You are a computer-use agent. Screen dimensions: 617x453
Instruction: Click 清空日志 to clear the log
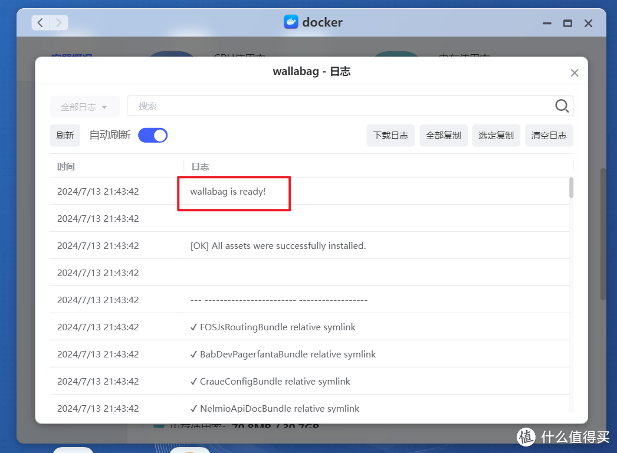coord(549,135)
